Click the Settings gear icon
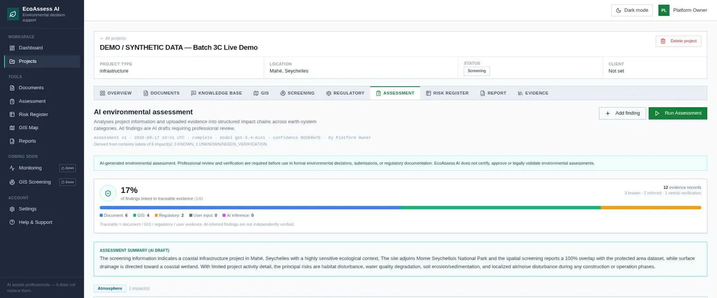This screenshot has width=717, height=298. click(x=12, y=209)
